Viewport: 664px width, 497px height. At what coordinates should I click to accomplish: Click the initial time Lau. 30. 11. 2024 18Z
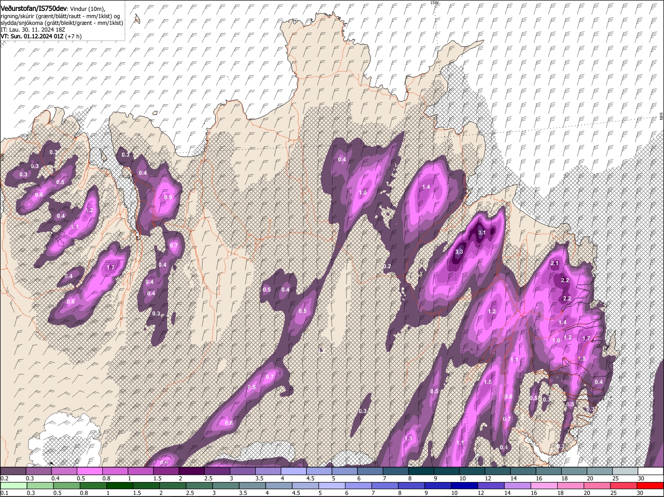(37, 30)
